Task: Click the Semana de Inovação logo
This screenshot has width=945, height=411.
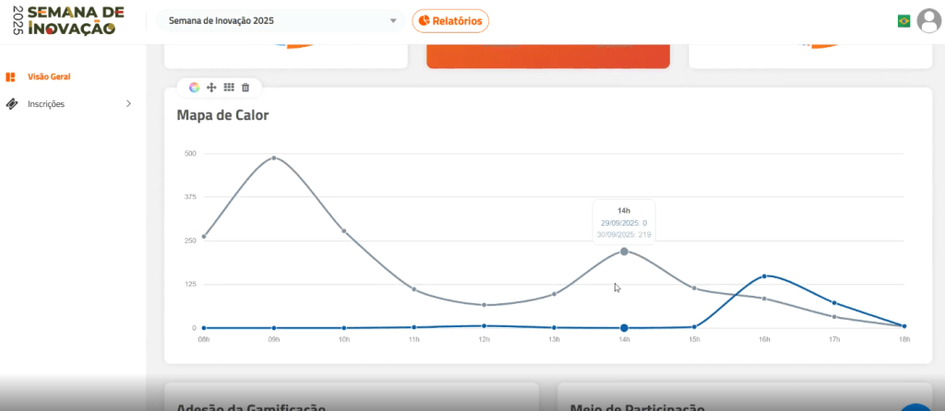Action: [x=64, y=20]
